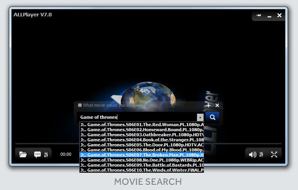
Task: Mute audio with the speaker icon
Action: click(x=253, y=155)
